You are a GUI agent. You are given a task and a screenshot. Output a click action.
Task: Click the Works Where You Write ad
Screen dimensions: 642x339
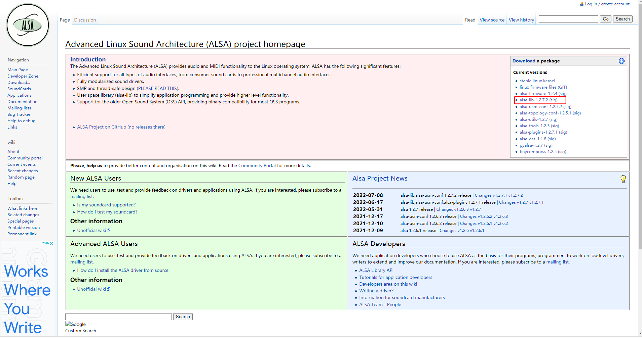pyautogui.click(x=27, y=289)
